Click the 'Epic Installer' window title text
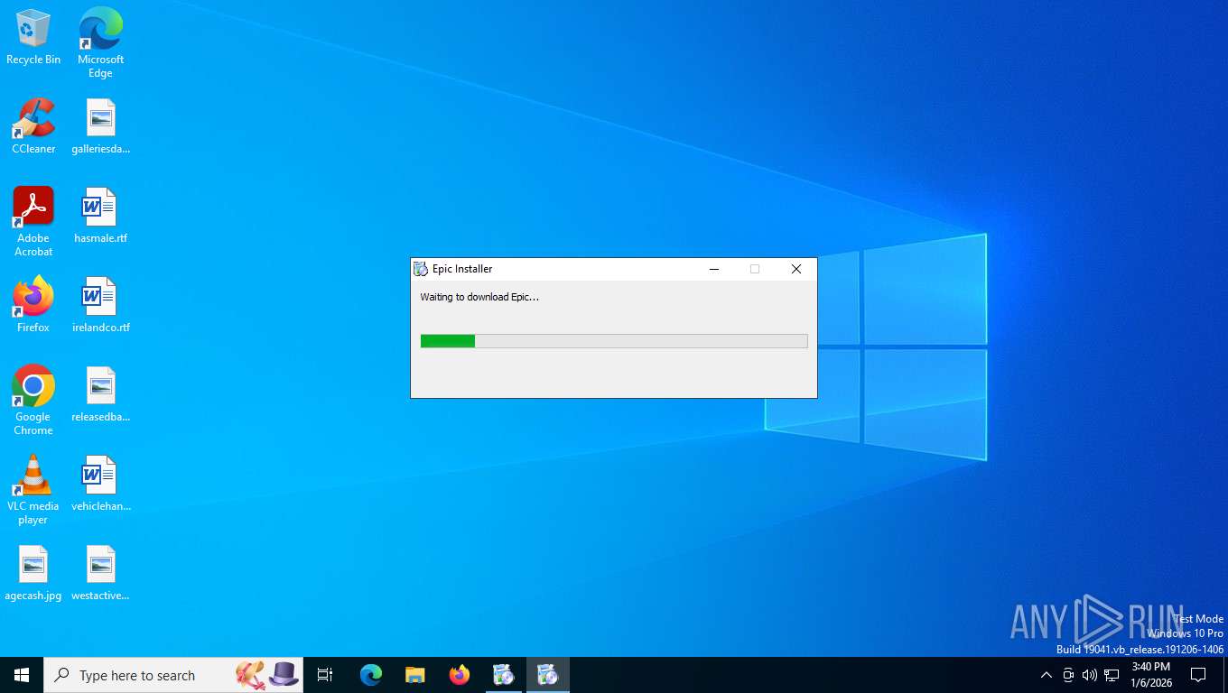Viewport: 1228px width, 693px height. click(462, 269)
